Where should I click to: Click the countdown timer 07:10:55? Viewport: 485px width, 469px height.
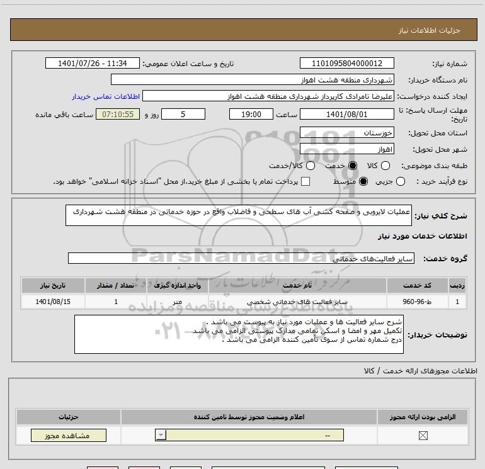[x=118, y=114]
